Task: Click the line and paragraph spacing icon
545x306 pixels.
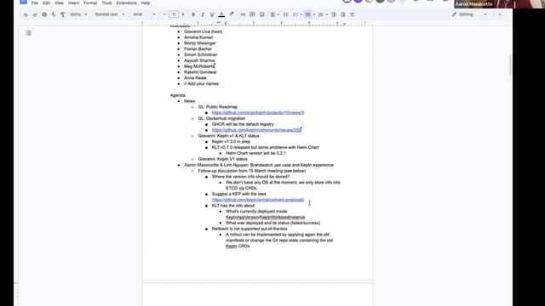Action: [x=285, y=14]
